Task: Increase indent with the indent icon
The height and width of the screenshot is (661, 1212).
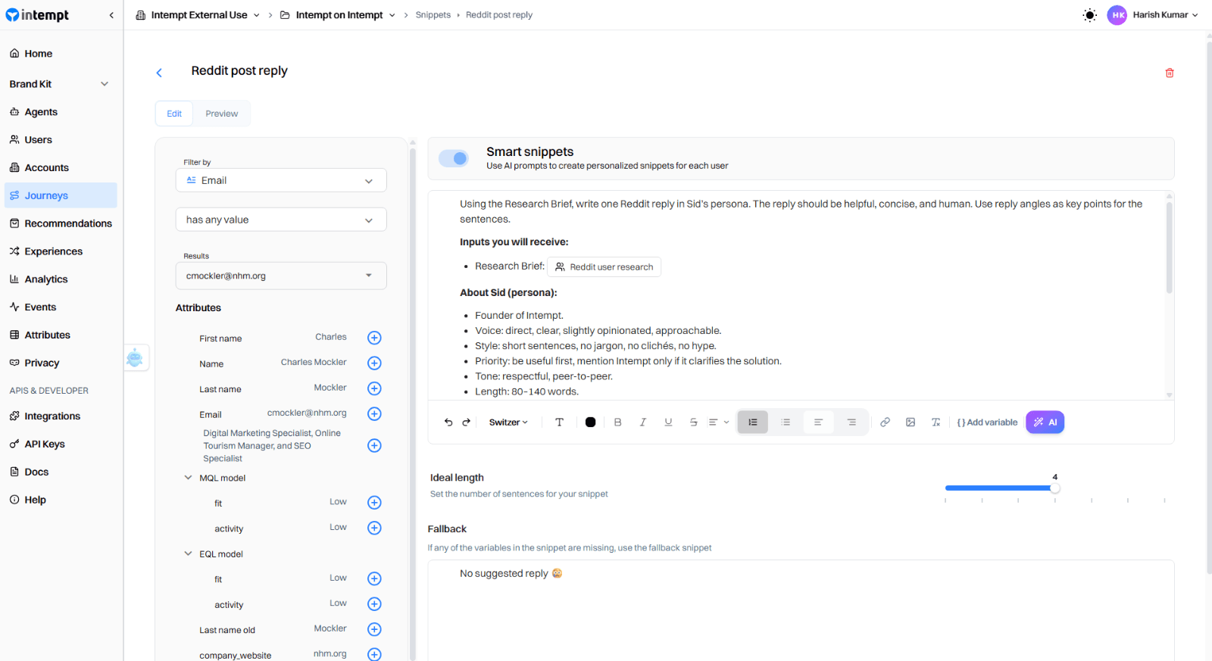Action: 851,422
